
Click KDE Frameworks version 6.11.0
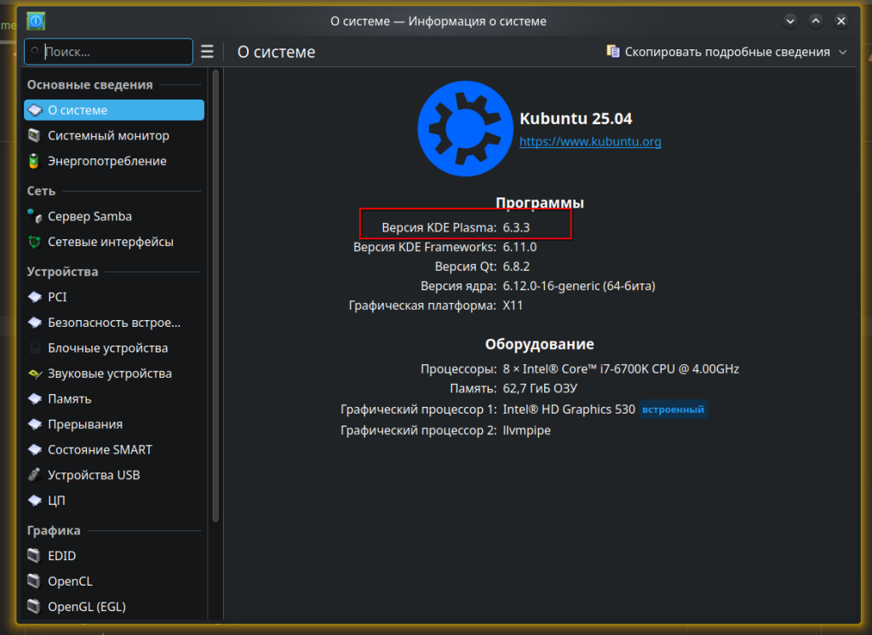point(519,247)
